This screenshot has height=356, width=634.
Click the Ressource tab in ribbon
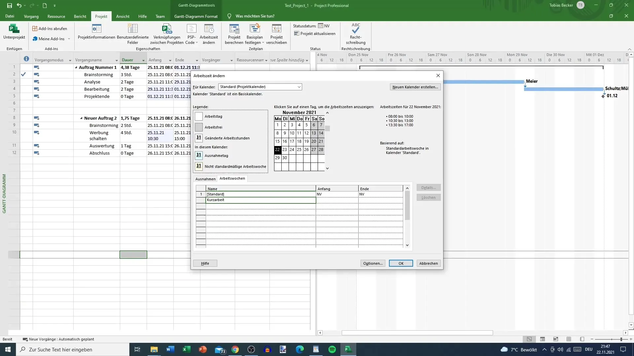(x=56, y=16)
